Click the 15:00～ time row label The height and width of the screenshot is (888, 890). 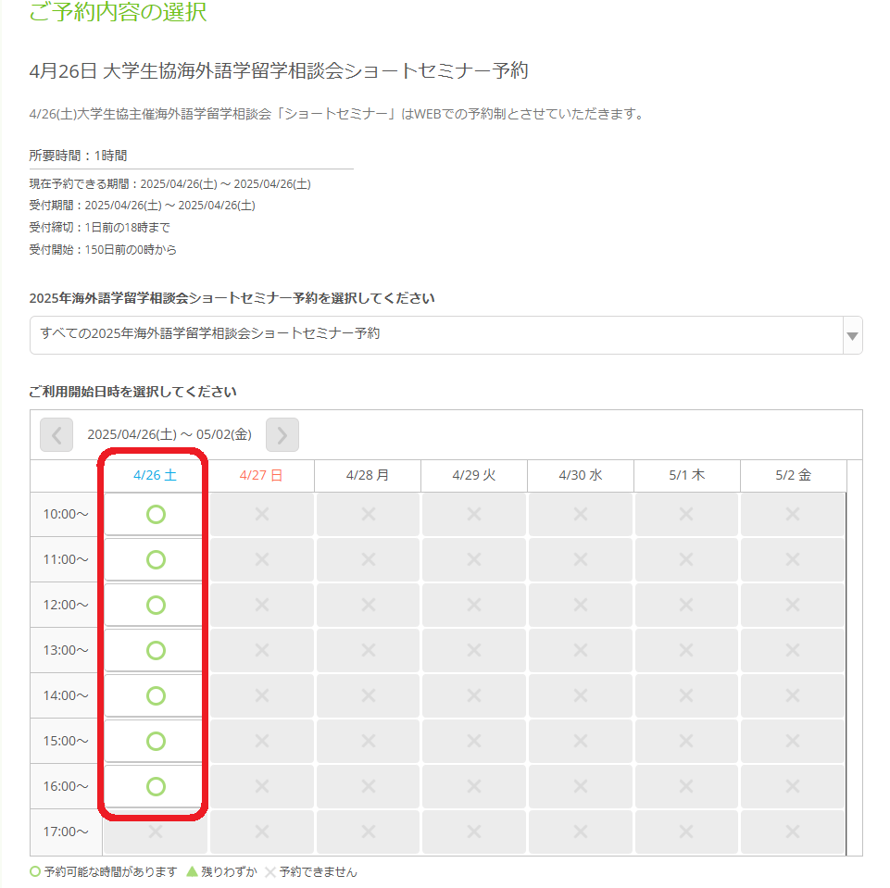66,741
